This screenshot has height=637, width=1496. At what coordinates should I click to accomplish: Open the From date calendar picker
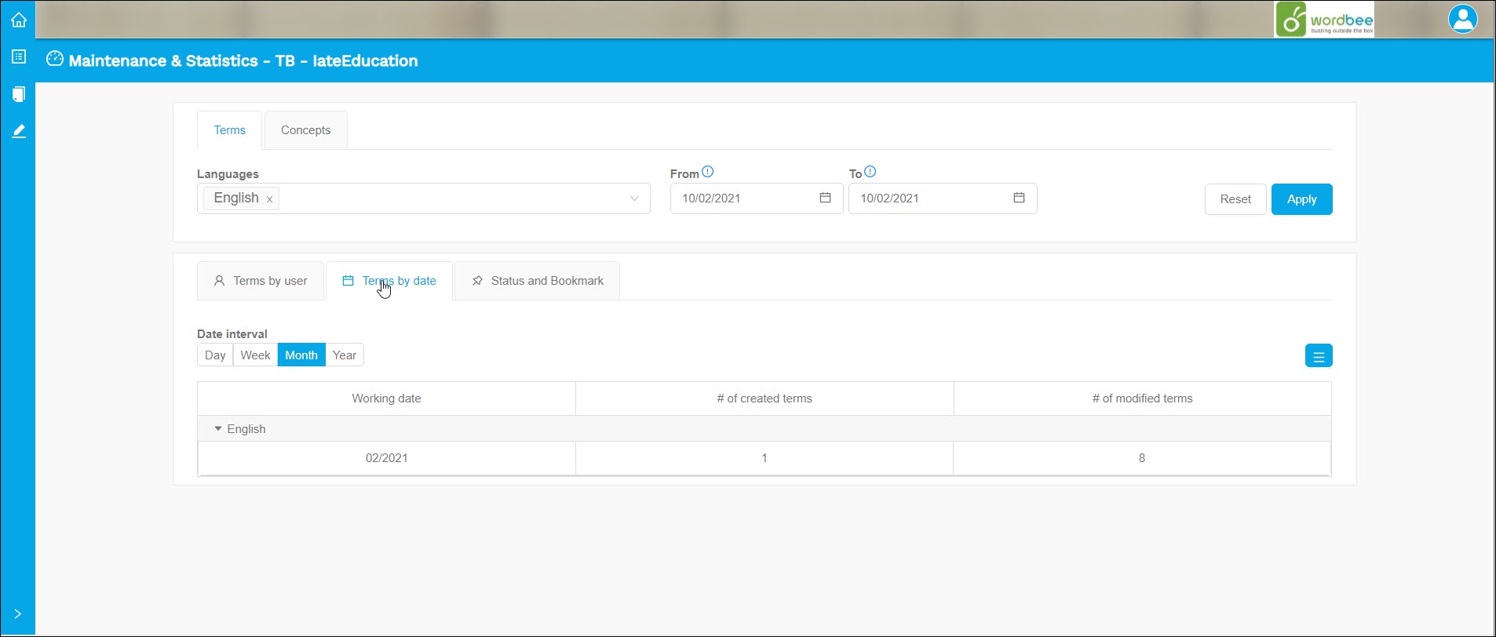(x=825, y=198)
